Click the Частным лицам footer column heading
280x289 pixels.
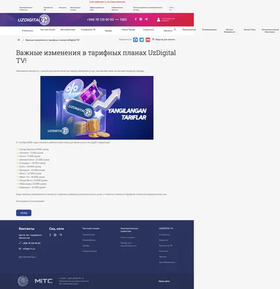91,228
